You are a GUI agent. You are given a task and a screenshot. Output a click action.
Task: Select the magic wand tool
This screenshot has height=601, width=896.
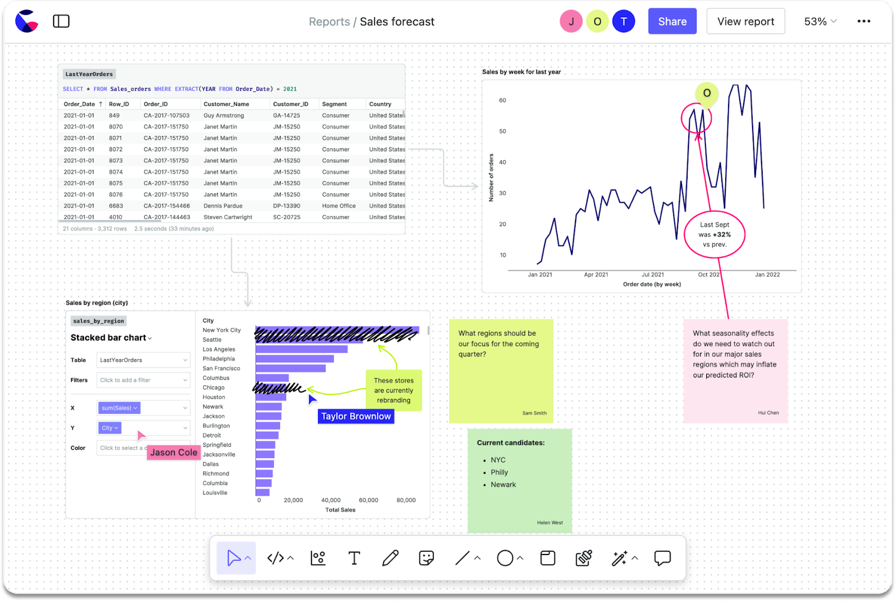620,558
